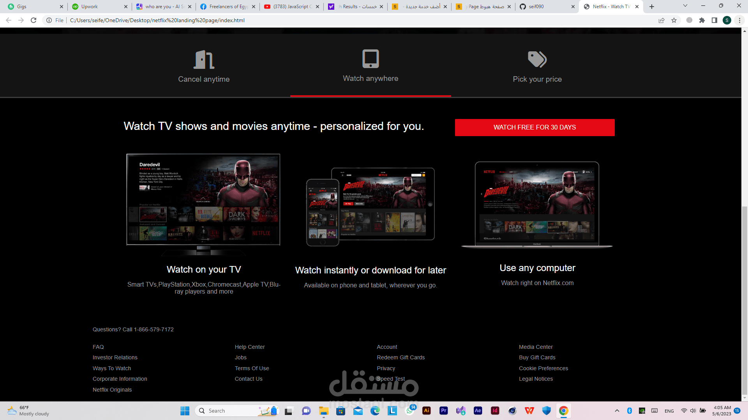
Task: Bookmark this page with the star icon
Action: coord(674,20)
